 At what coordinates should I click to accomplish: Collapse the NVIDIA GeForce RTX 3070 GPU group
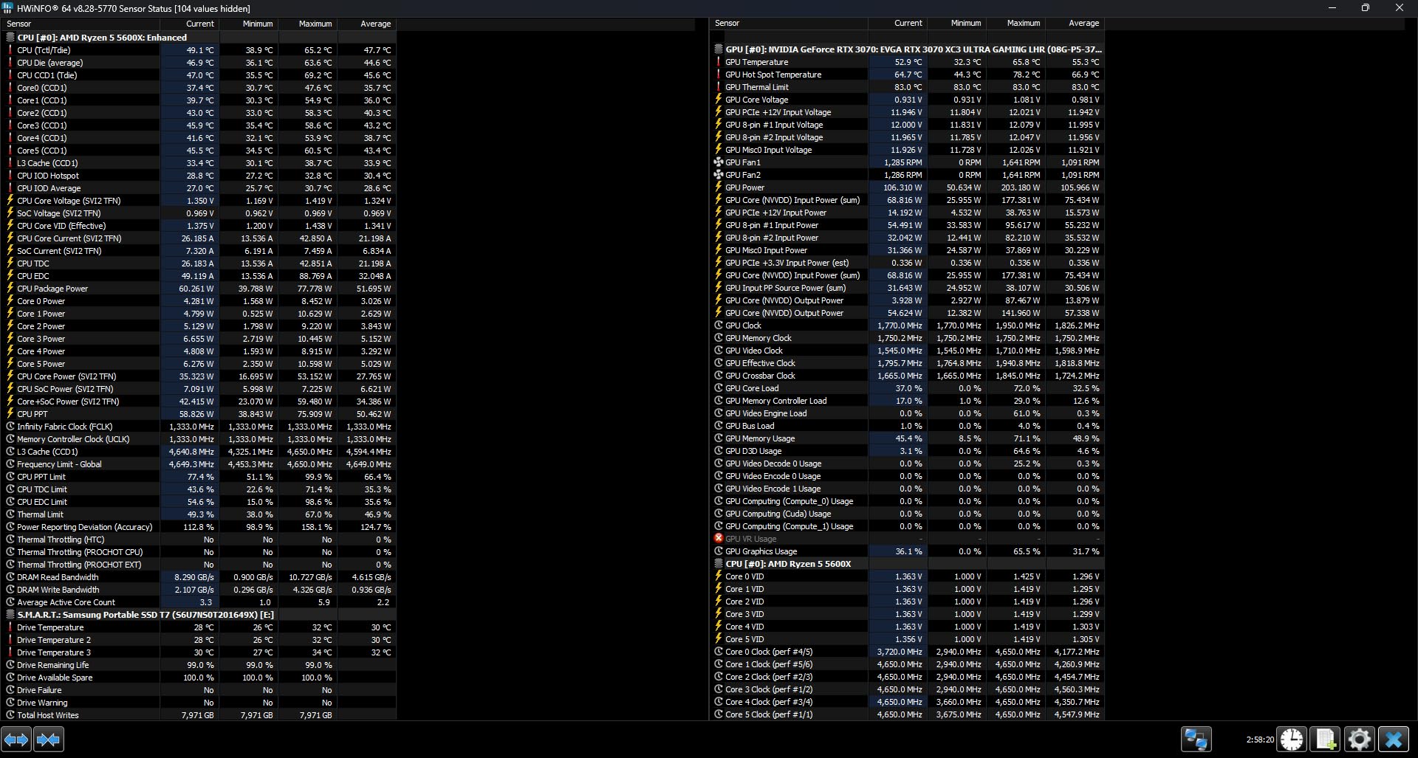tap(719, 49)
